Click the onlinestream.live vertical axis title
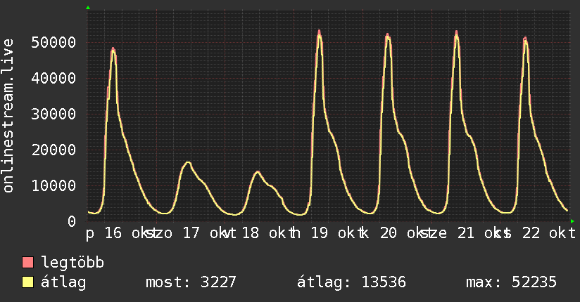The height and width of the screenshot is (302, 580). [x=8, y=116]
